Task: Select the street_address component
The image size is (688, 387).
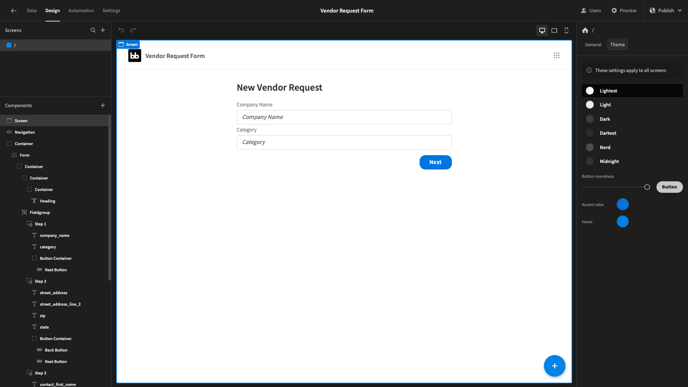Action: click(x=54, y=293)
